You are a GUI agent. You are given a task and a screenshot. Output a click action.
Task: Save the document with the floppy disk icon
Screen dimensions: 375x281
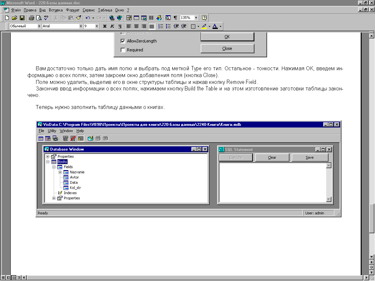point(22,18)
